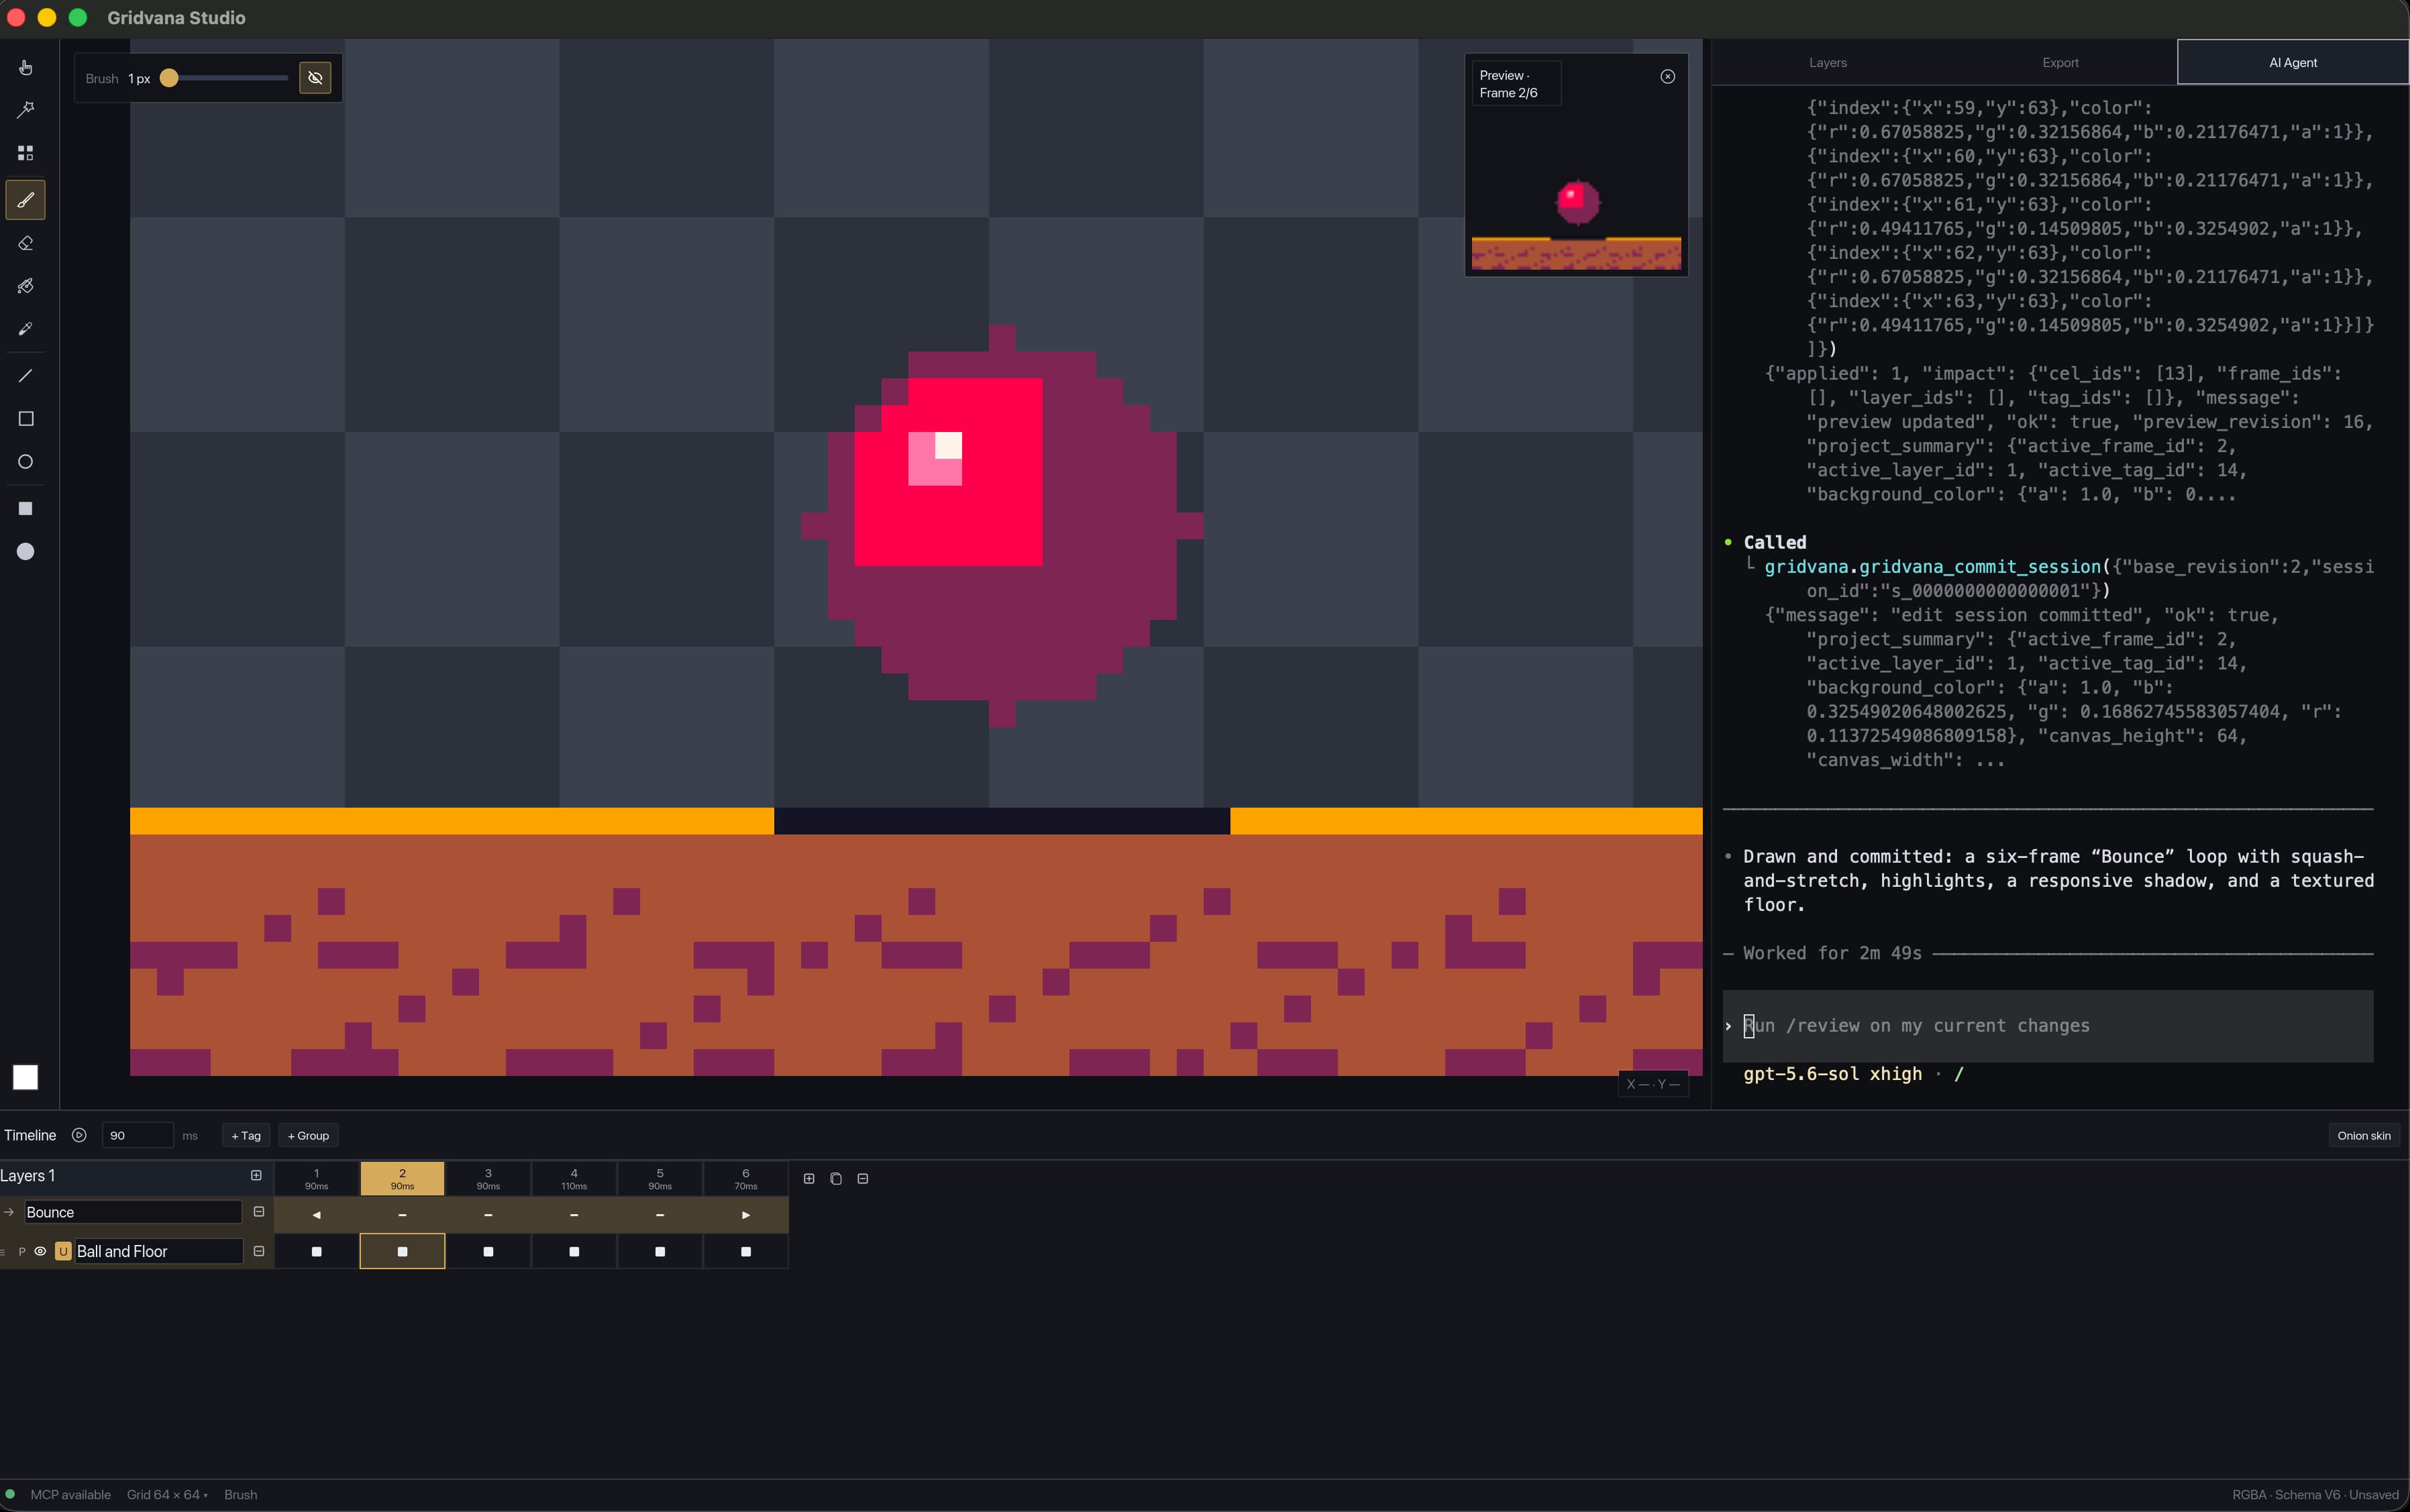The image size is (2410, 1512).
Task: Open the Grid 64 × 64 status dropdown
Action: pos(167,1495)
